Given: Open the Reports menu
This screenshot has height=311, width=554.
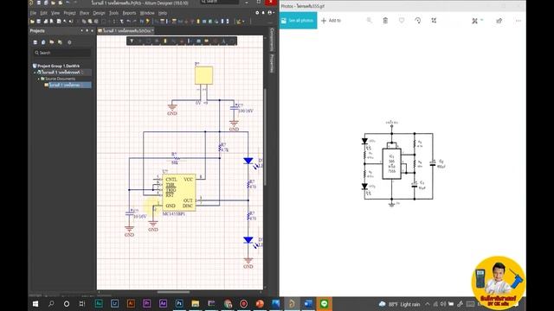Looking at the screenshot, I should coord(129,13).
